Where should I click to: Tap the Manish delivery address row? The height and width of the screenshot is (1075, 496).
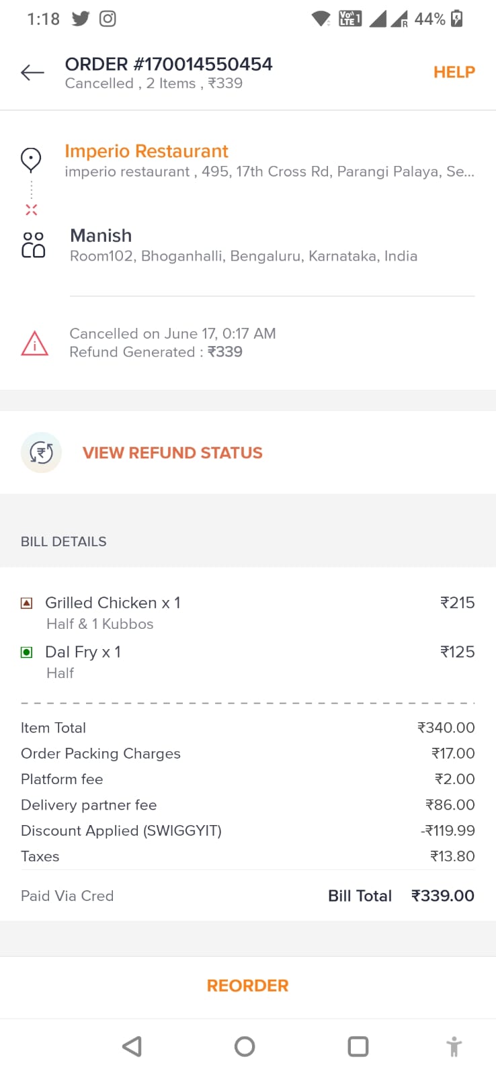(243, 245)
